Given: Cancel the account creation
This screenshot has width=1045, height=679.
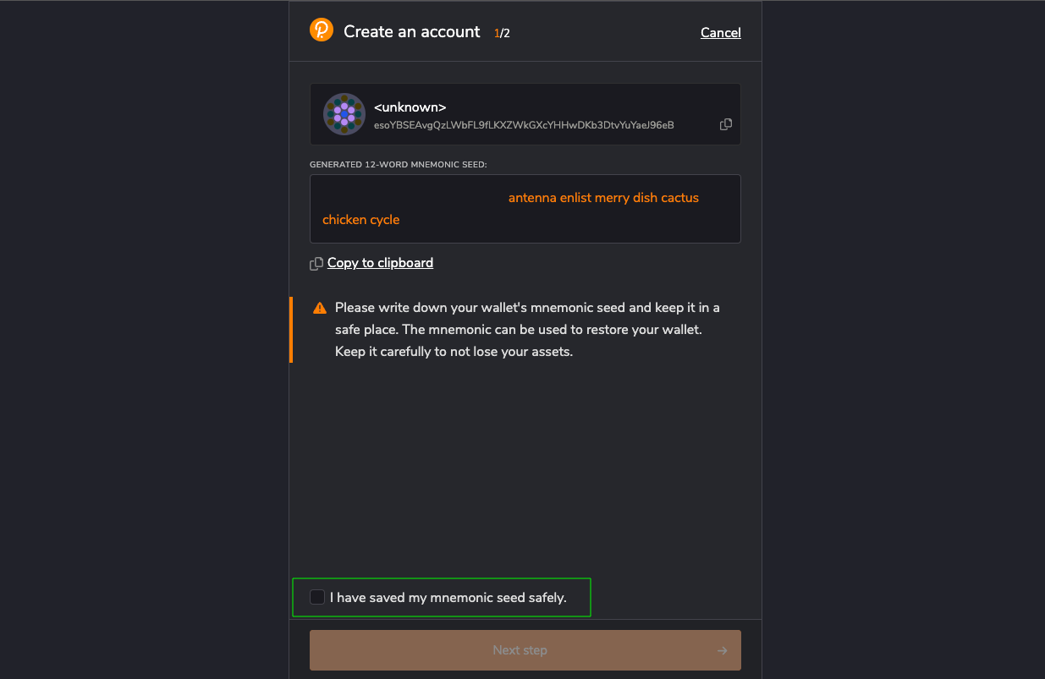Looking at the screenshot, I should [x=720, y=33].
